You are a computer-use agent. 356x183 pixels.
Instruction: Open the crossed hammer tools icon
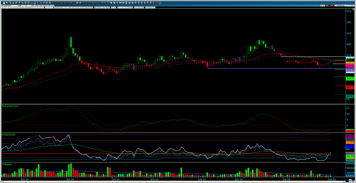tap(16, 3)
